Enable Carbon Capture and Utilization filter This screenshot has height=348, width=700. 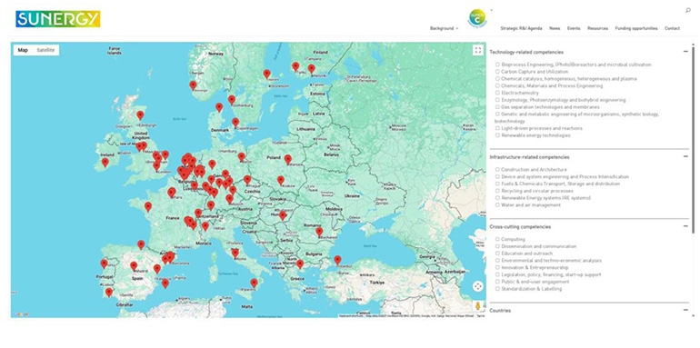point(497,72)
